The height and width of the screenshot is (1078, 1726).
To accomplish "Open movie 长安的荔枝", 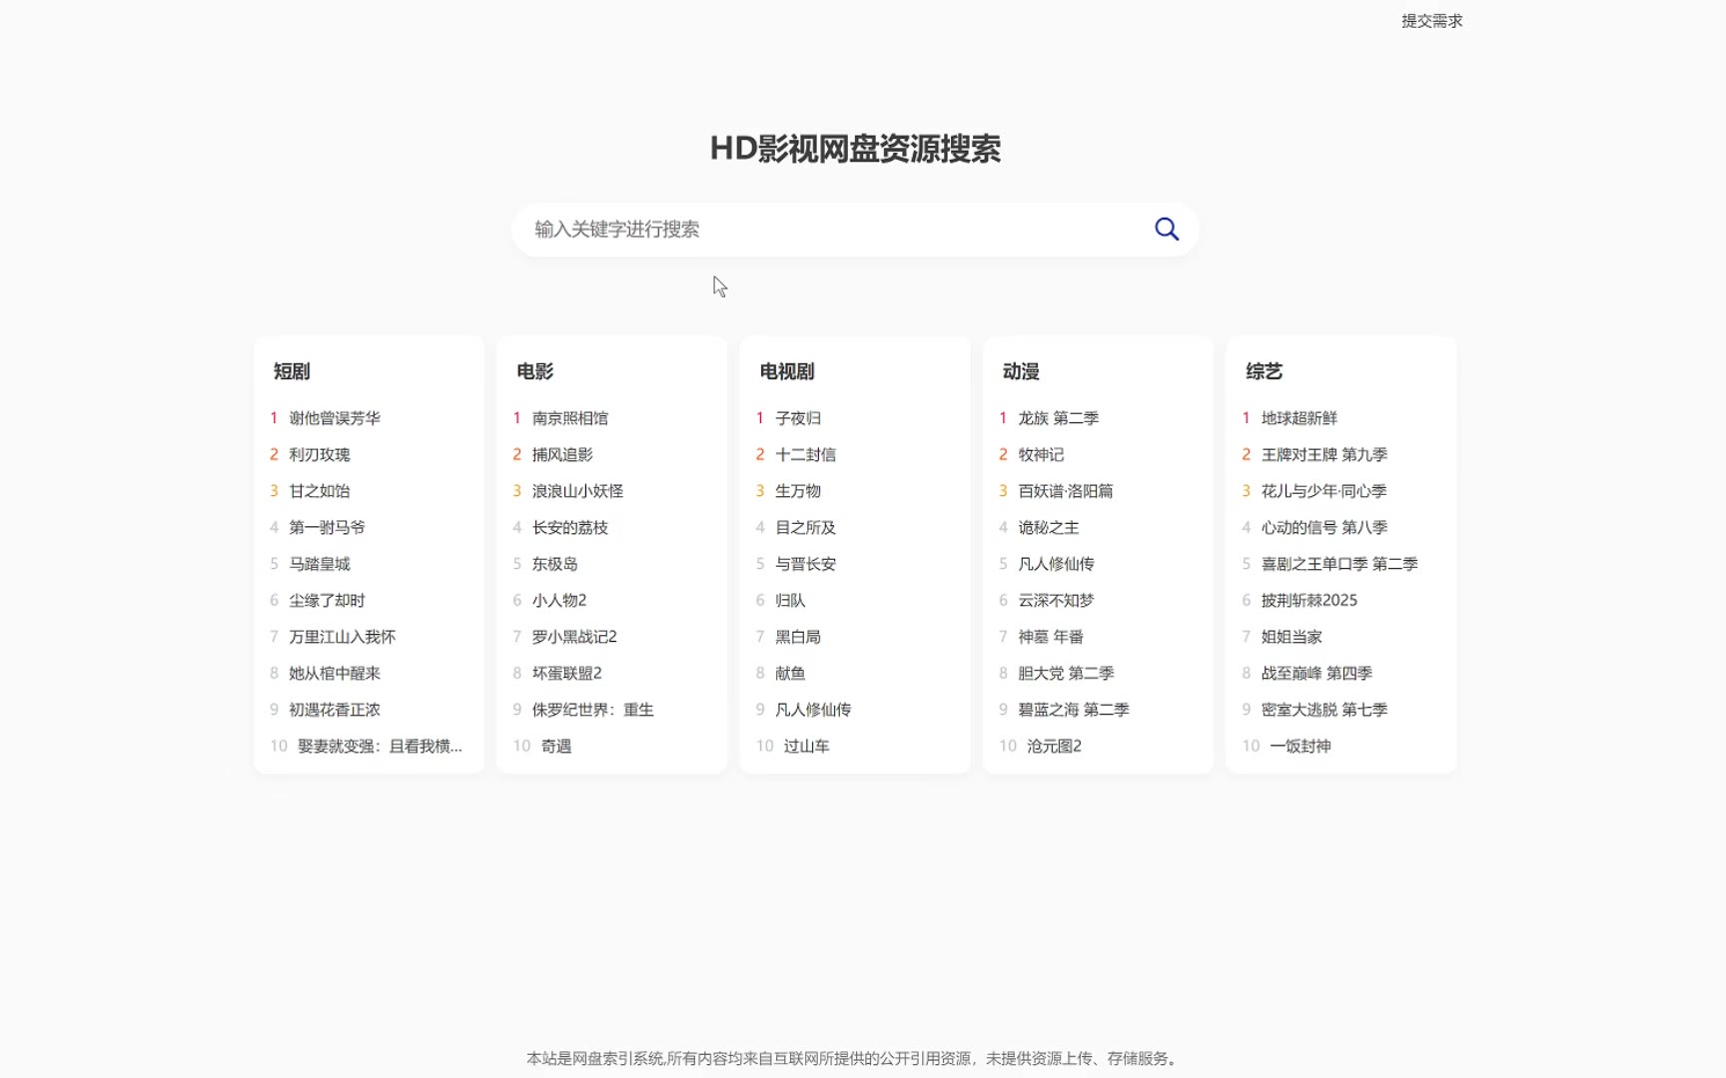I will click(570, 527).
